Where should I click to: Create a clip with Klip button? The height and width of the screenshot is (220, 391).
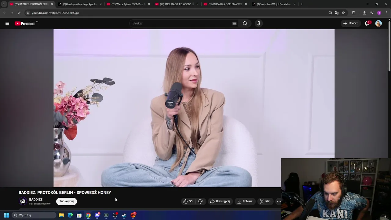tap(265, 201)
